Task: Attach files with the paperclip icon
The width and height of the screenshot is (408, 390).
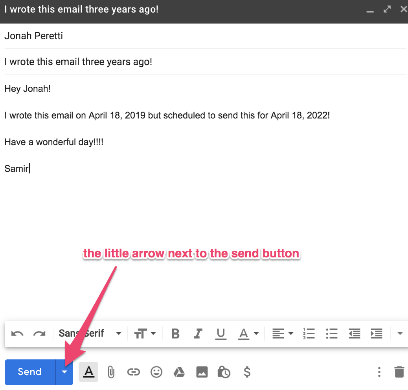Action: [x=111, y=372]
